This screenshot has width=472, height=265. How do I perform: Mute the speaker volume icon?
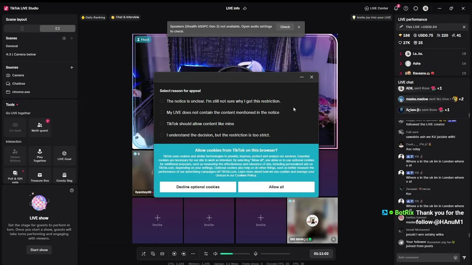point(215,254)
